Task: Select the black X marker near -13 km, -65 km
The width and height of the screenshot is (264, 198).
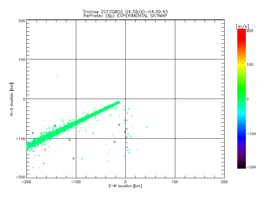Action: click(119, 125)
